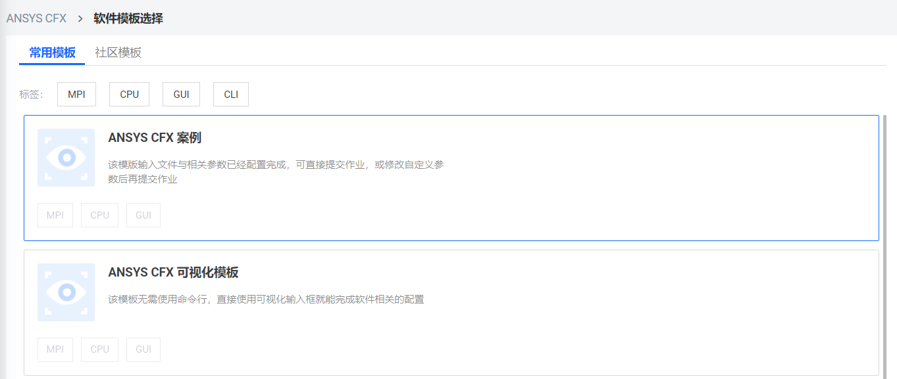Click GUI tag inside ANSYS CFX 案例 card
This screenshot has height=379, width=897.
click(143, 215)
